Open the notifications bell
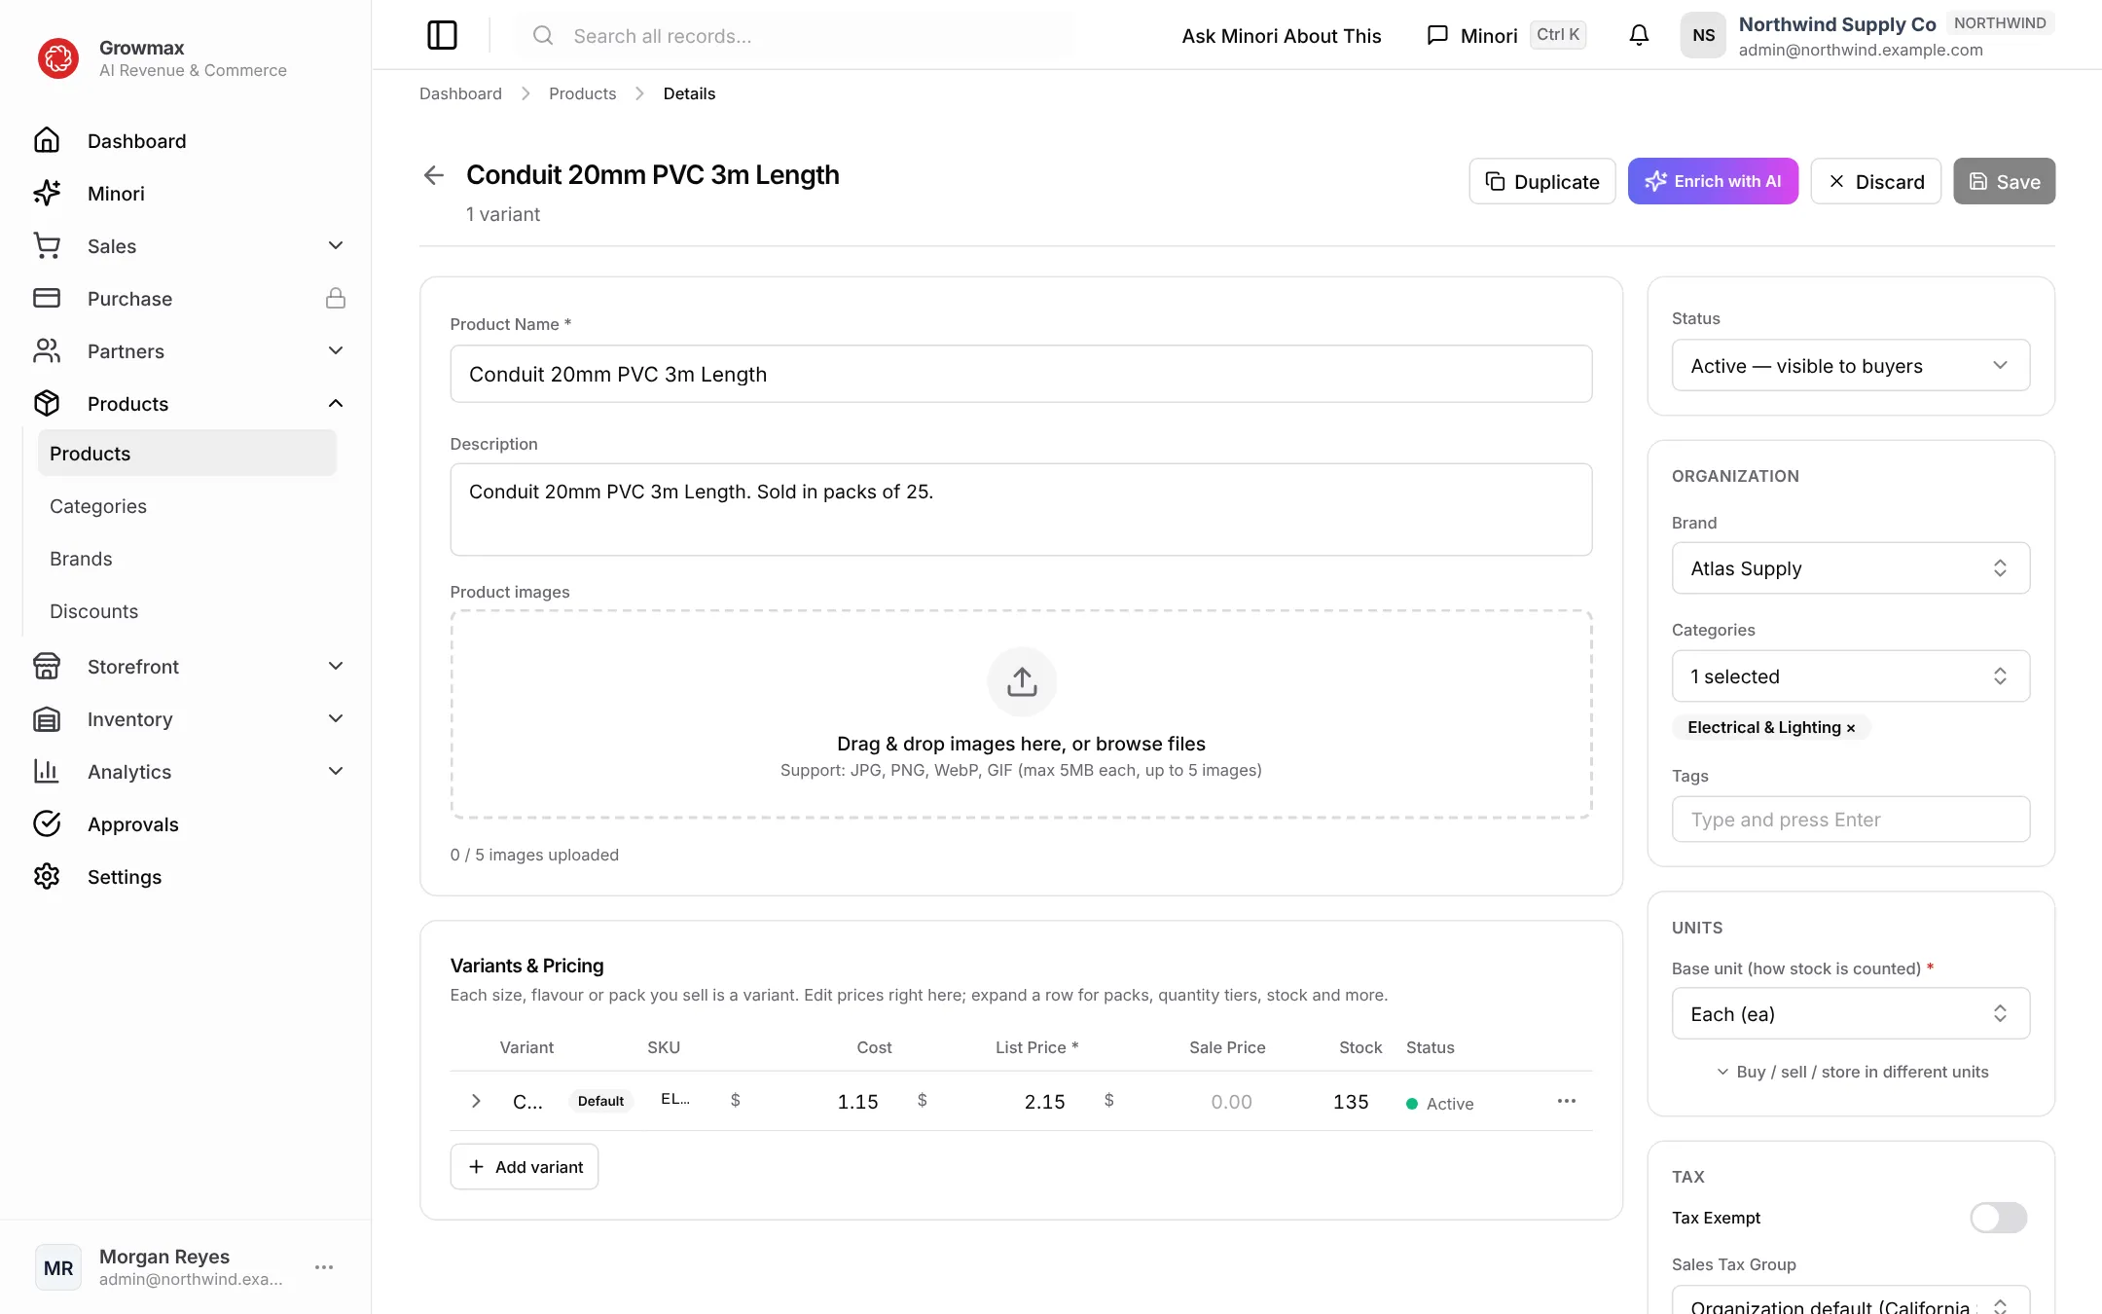2102x1314 pixels. pos(1639,36)
